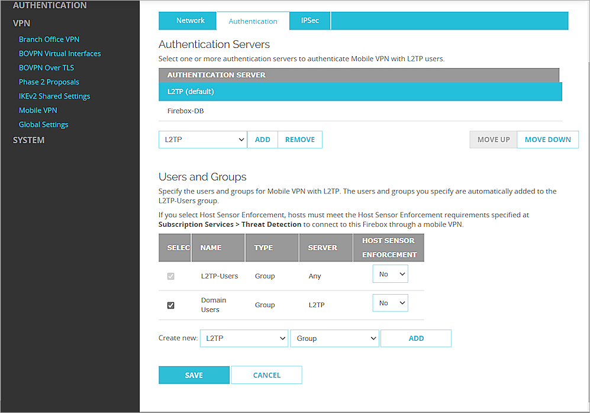590x413 pixels.
Task: Open the authentication server type dropdown
Action: [x=202, y=139]
